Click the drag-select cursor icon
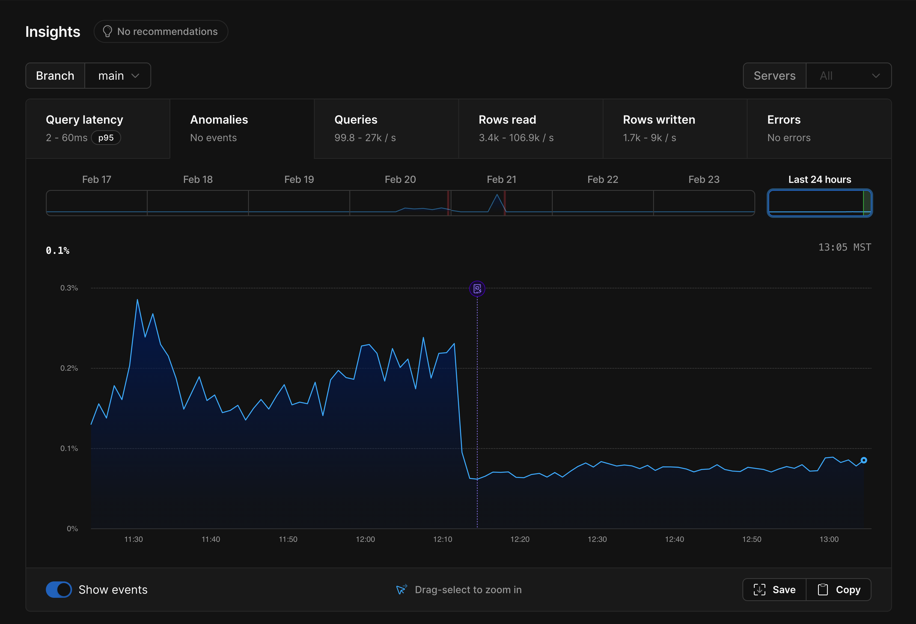 (401, 590)
